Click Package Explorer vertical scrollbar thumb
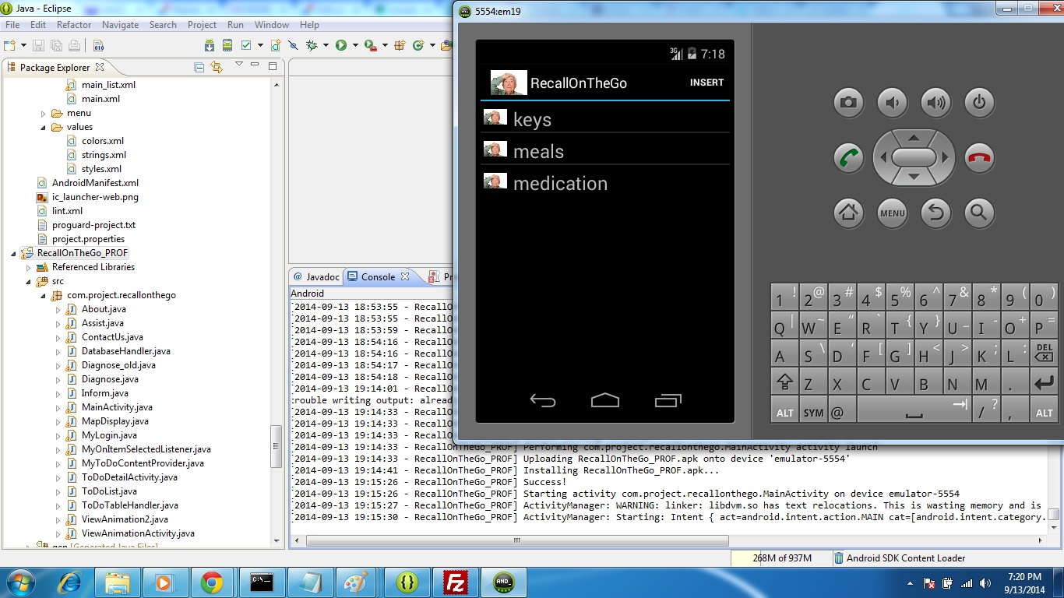Image resolution: width=1064 pixels, height=598 pixels. pyautogui.click(x=276, y=448)
